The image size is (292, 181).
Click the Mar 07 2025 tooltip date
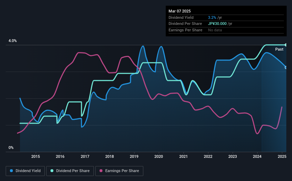[x=180, y=11]
